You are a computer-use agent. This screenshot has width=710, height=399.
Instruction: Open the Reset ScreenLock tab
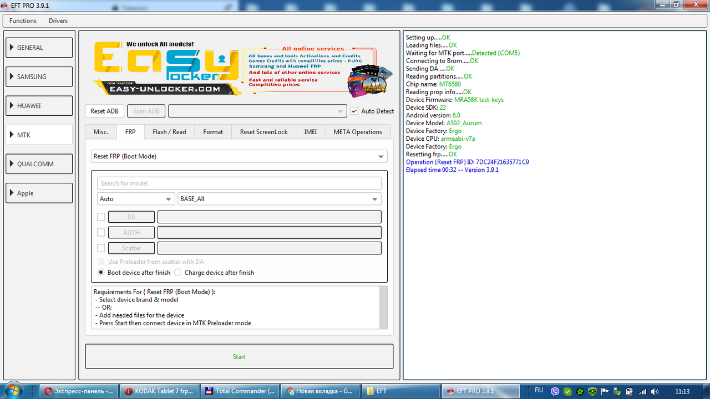[x=263, y=132]
